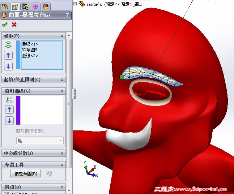Move guide curve up in 導引曲線 section

[9, 109]
